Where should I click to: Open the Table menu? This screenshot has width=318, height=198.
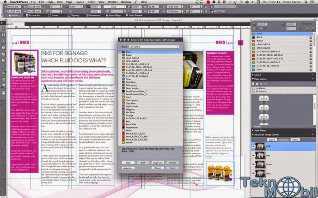[x=91, y=2]
